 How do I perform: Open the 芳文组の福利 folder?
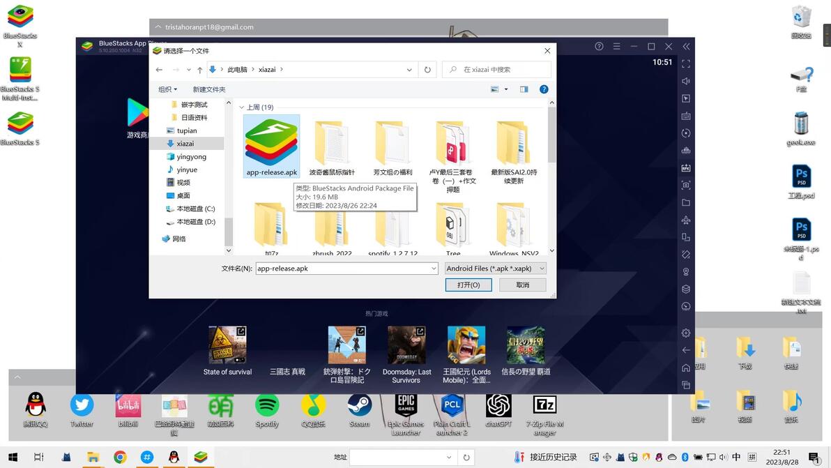click(x=392, y=149)
